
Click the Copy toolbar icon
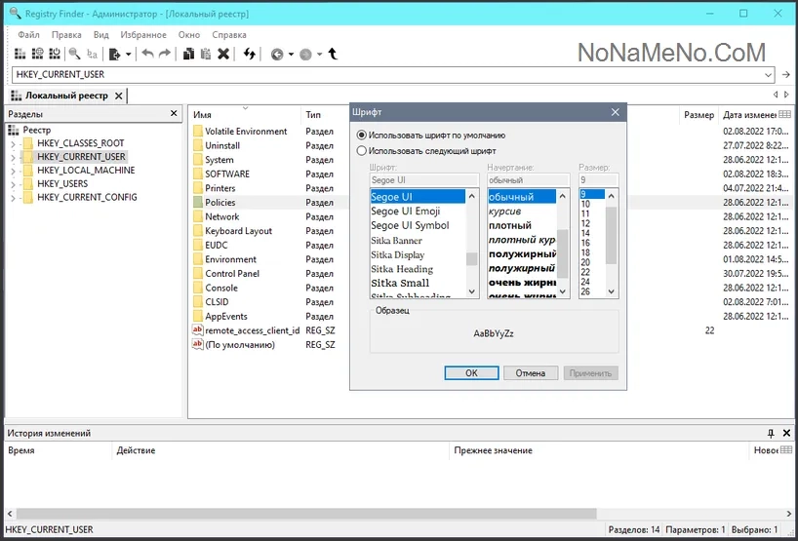pos(189,55)
